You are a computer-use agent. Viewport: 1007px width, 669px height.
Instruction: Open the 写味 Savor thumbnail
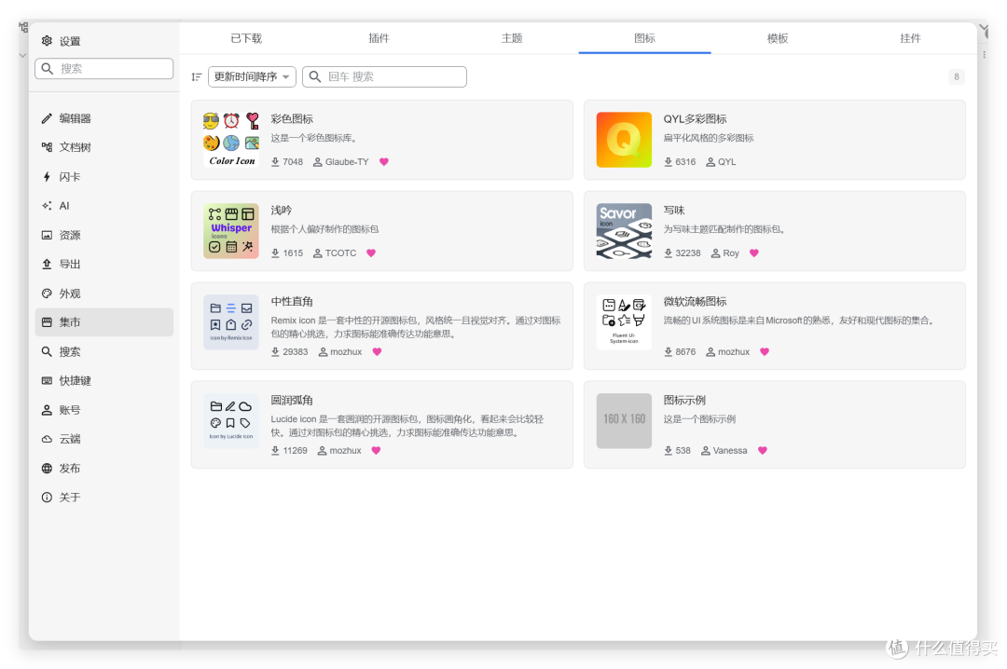[624, 231]
